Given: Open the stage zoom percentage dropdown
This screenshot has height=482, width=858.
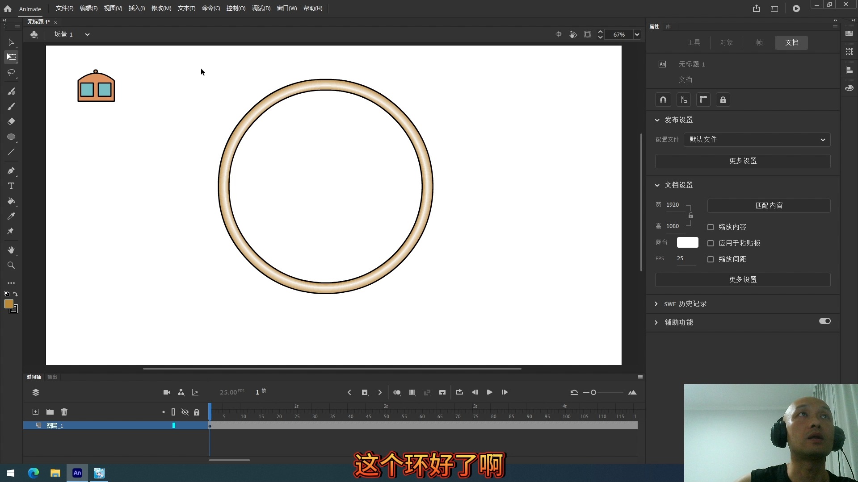Looking at the screenshot, I should [637, 34].
